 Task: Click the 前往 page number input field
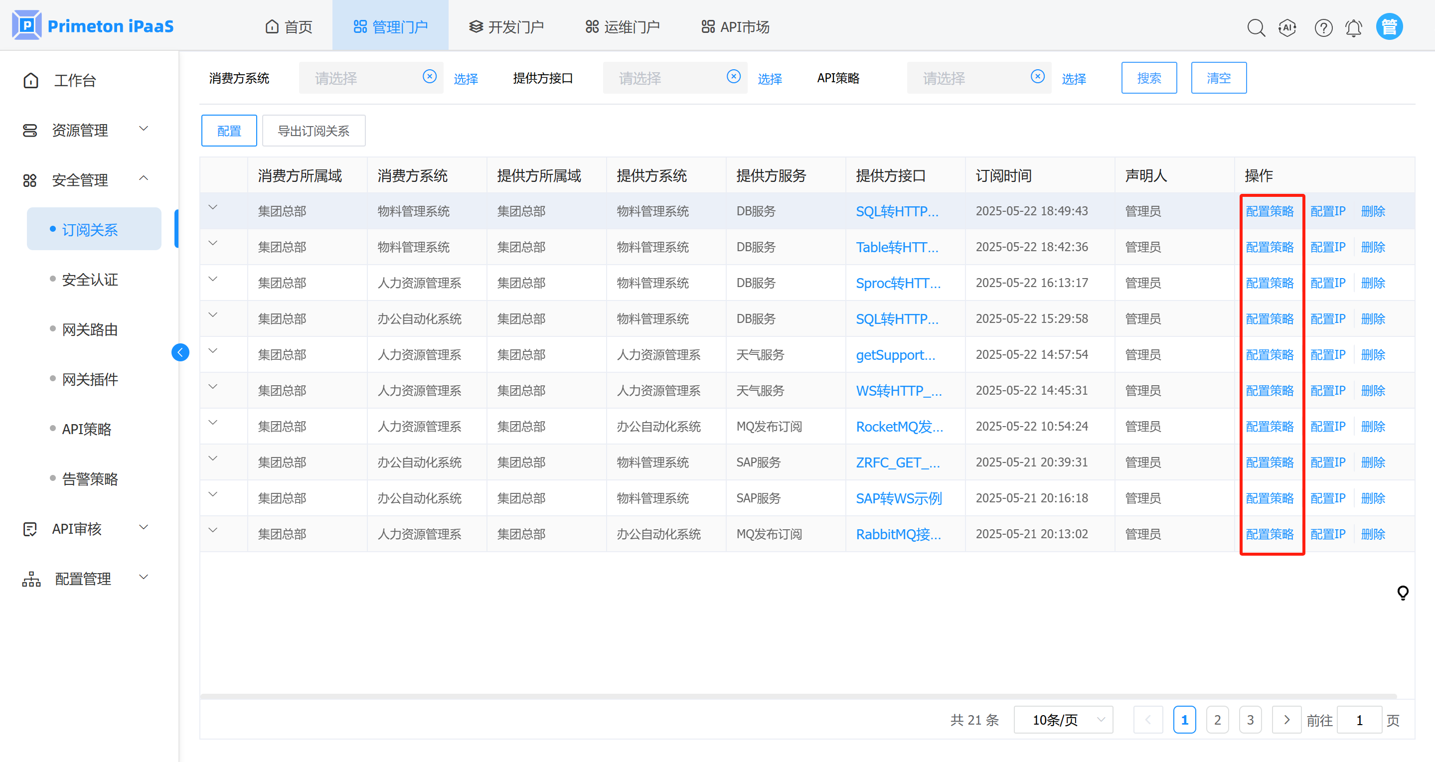click(1359, 720)
